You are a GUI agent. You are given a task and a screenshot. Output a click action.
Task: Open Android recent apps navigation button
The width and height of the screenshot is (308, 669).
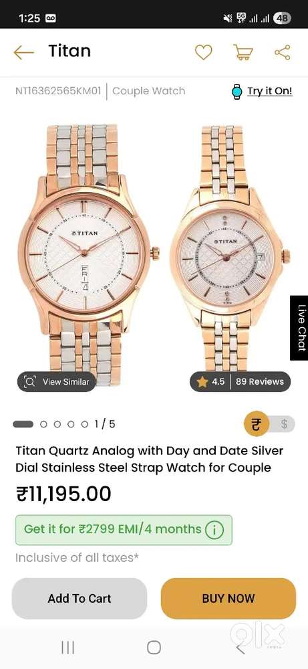[x=67, y=647]
